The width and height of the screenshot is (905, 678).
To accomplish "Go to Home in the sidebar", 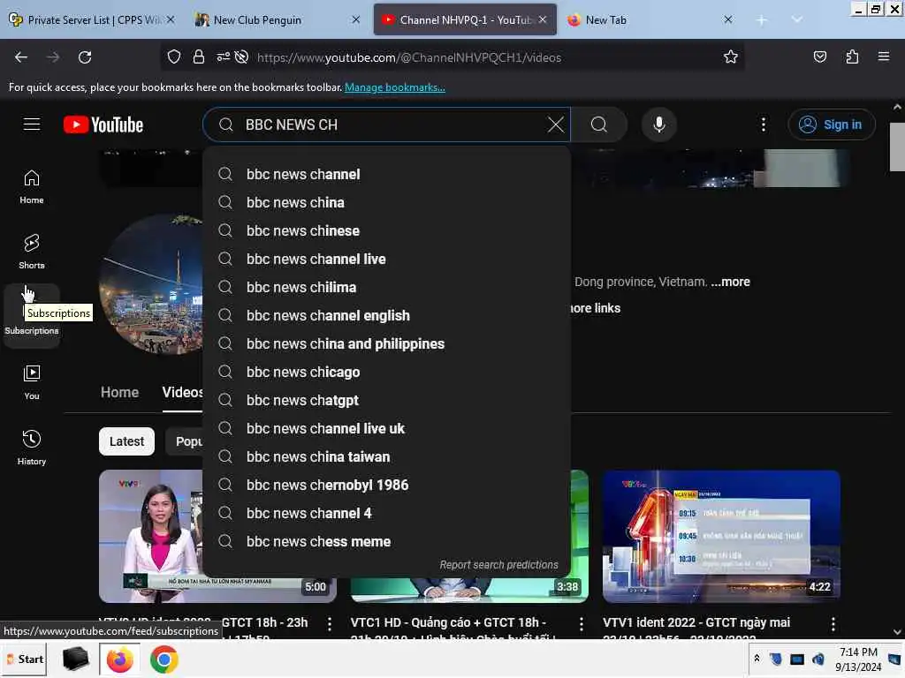I will click(32, 187).
